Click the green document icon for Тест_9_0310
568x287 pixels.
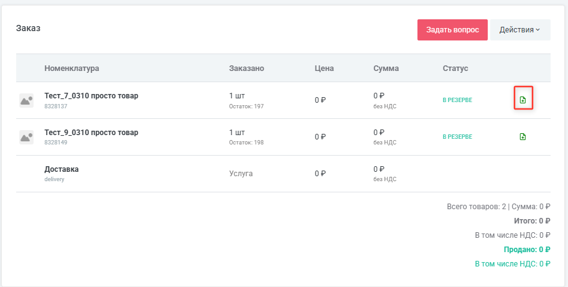tap(523, 137)
